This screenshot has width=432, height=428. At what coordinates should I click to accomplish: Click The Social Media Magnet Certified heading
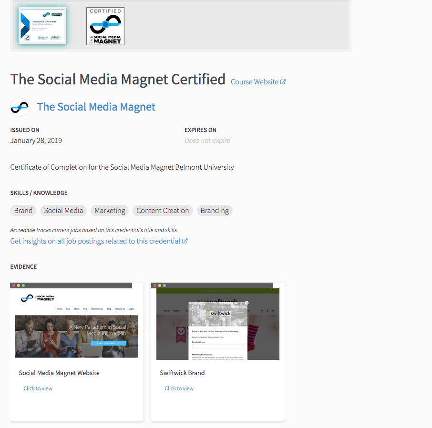pos(118,79)
